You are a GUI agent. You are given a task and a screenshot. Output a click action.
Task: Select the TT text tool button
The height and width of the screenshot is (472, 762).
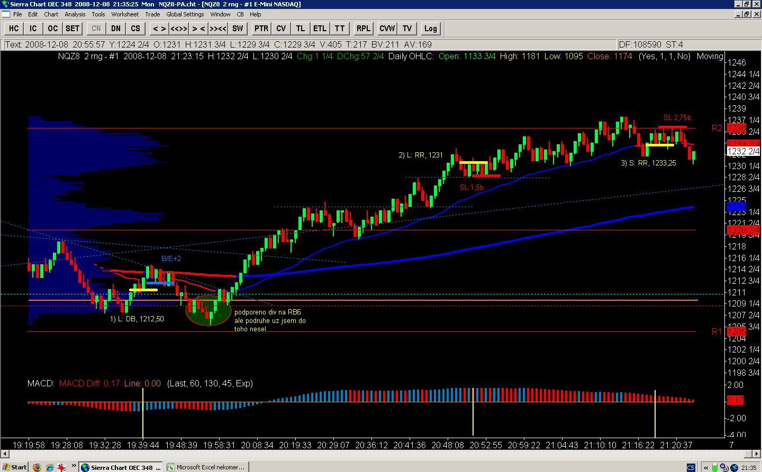point(340,29)
